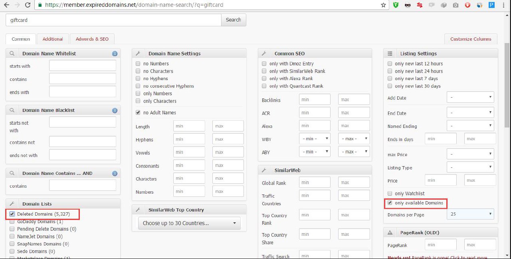The width and height of the screenshot is (511, 259).
Task: Open the Add Date dropdown
Action: click(x=470, y=97)
